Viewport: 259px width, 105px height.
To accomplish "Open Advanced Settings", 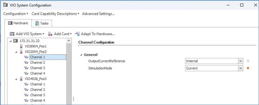I will click(98, 14).
